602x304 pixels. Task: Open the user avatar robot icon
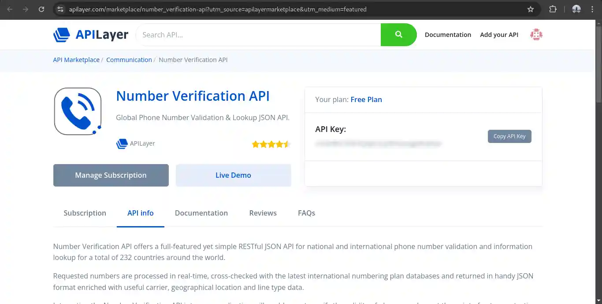tap(536, 35)
